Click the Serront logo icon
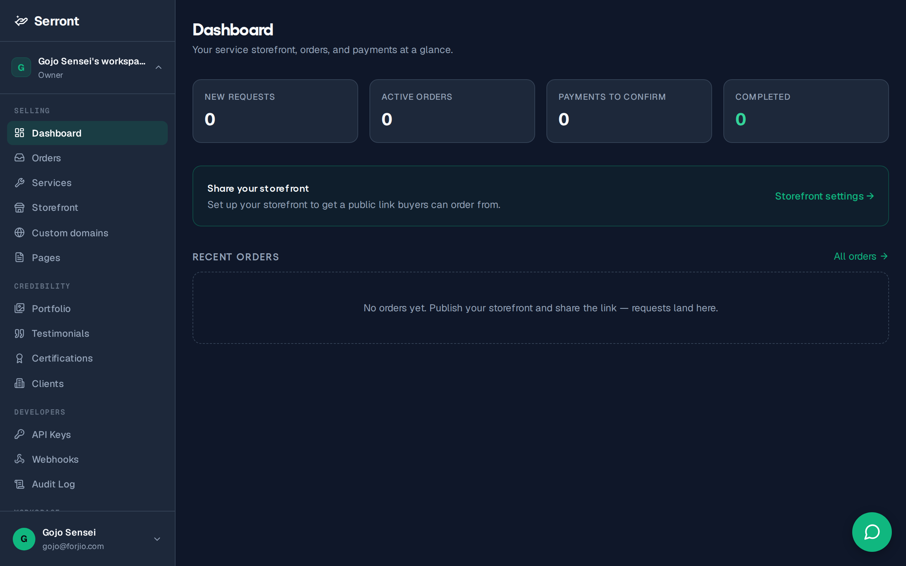The image size is (906, 566). click(x=21, y=21)
